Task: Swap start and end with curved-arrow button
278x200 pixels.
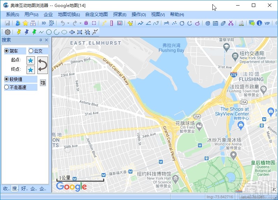Action: click(43, 65)
